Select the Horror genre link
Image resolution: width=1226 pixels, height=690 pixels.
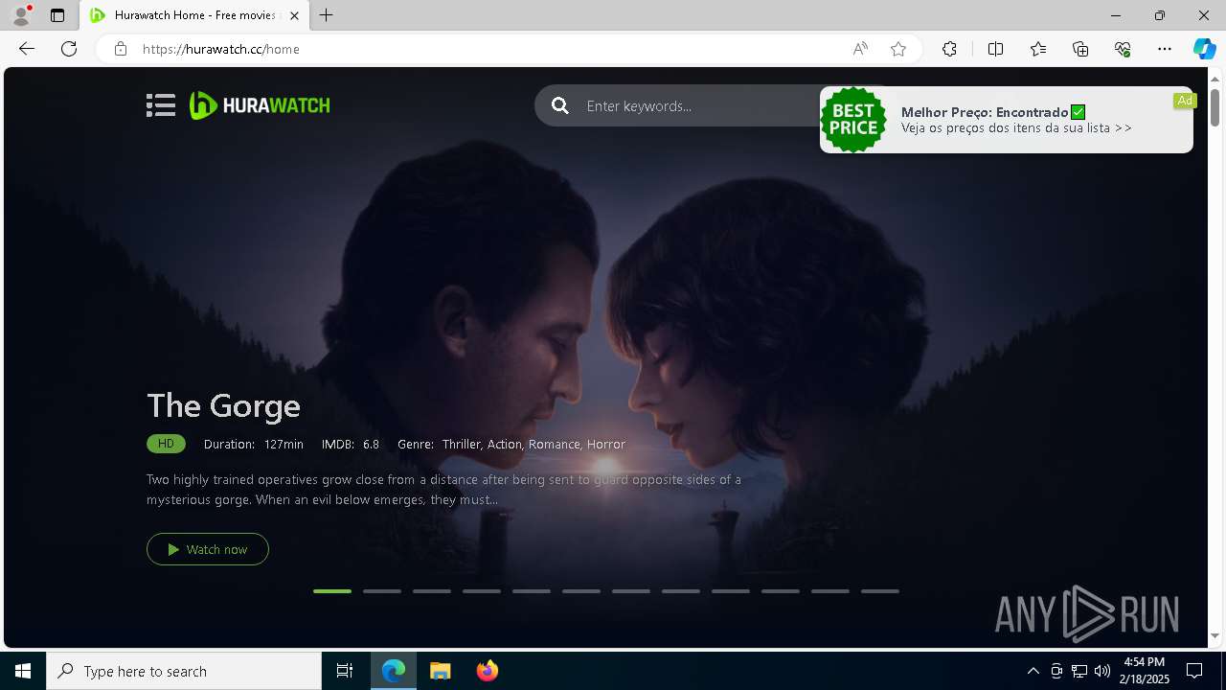(x=605, y=444)
